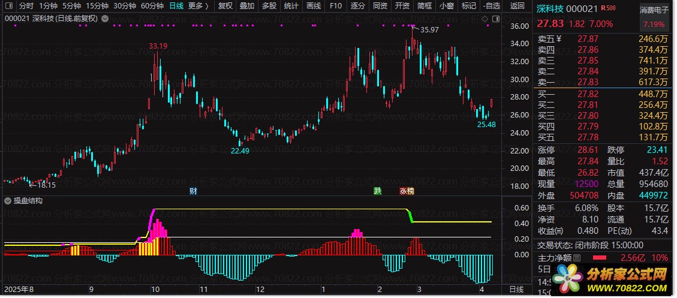Click the 多股 multi-stock button
This screenshot has width=677, height=298.
pos(269,6)
